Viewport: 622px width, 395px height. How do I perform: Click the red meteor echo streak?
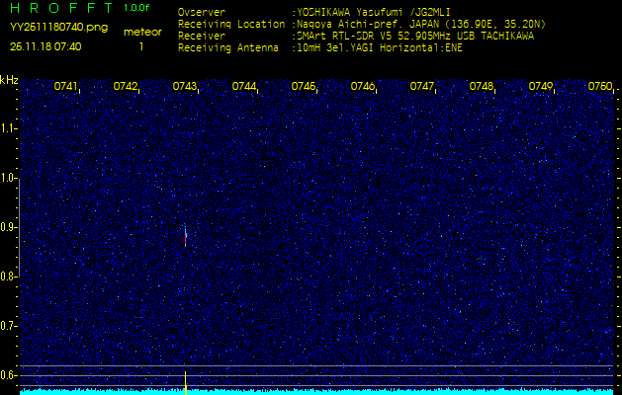point(185,237)
